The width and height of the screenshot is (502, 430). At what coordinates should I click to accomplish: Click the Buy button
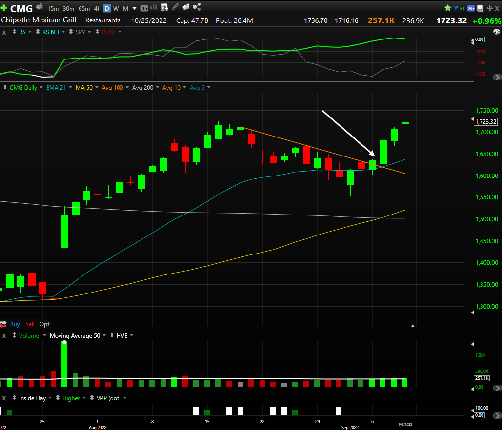pyautogui.click(x=15, y=324)
